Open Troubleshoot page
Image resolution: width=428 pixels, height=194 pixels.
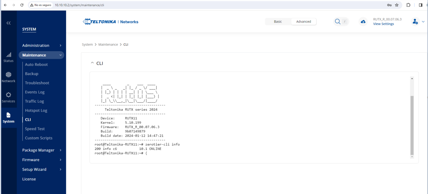pyautogui.click(x=37, y=83)
